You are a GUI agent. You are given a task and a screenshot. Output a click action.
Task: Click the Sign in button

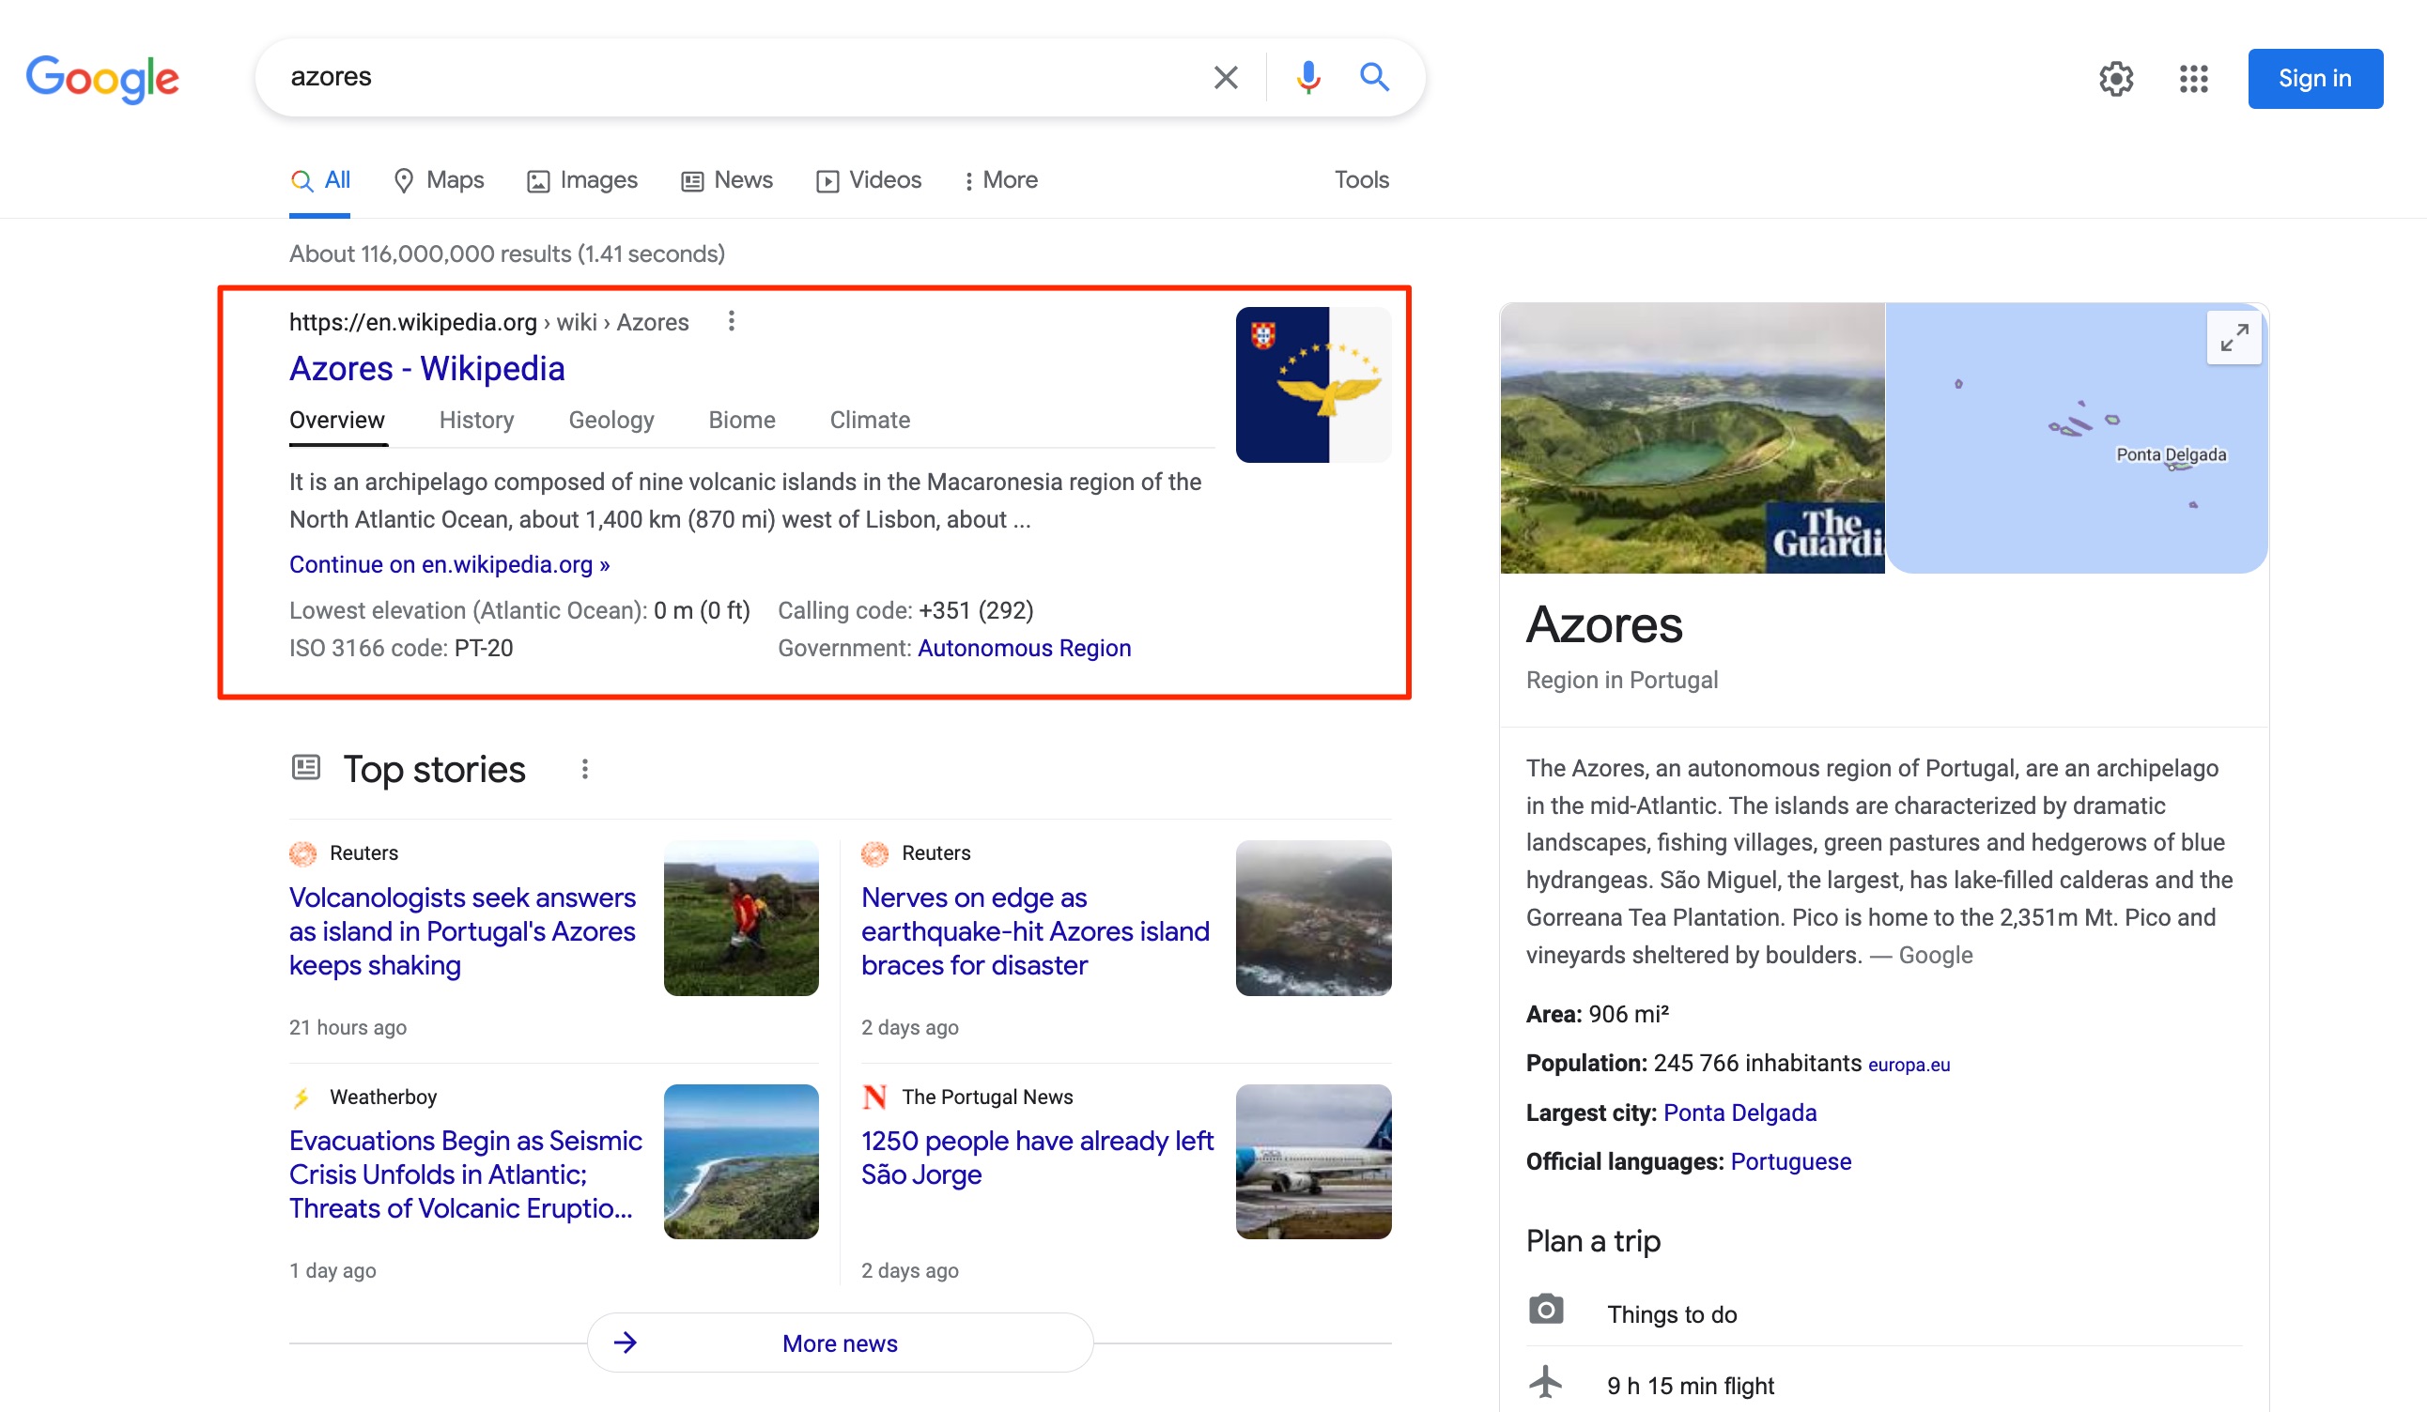click(2313, 79)
